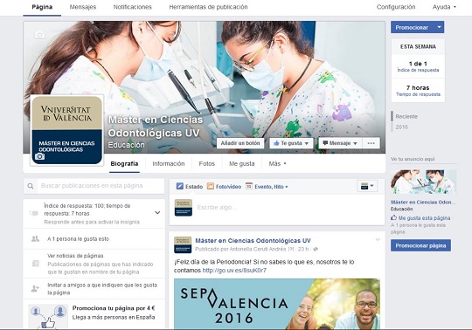Switch to the Página tab

[42, 7]
